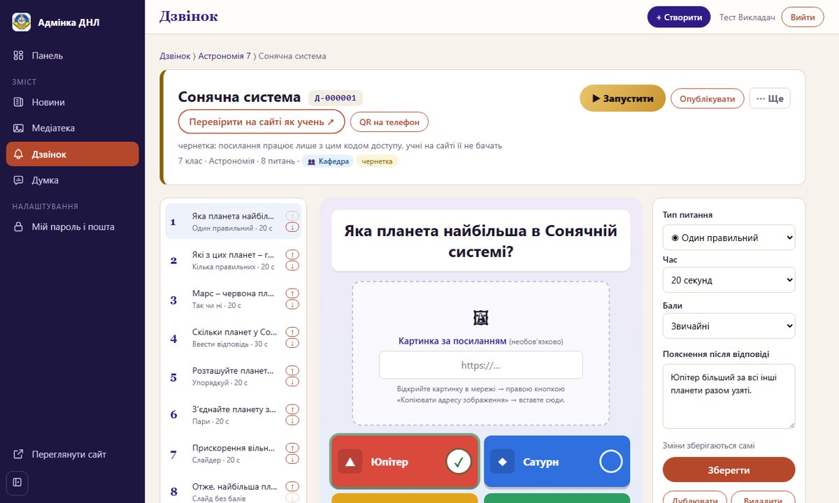The image size is (839, 503).
Task: Open the Час dropdown
Action: (729, 280)
